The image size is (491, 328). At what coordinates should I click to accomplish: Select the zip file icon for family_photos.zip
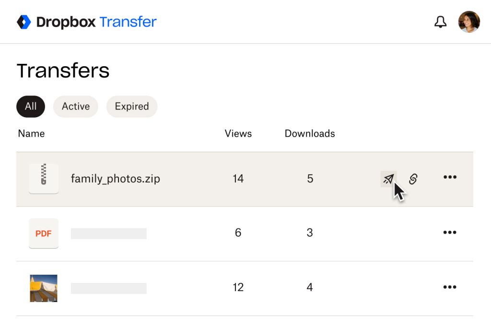point(44,179)
